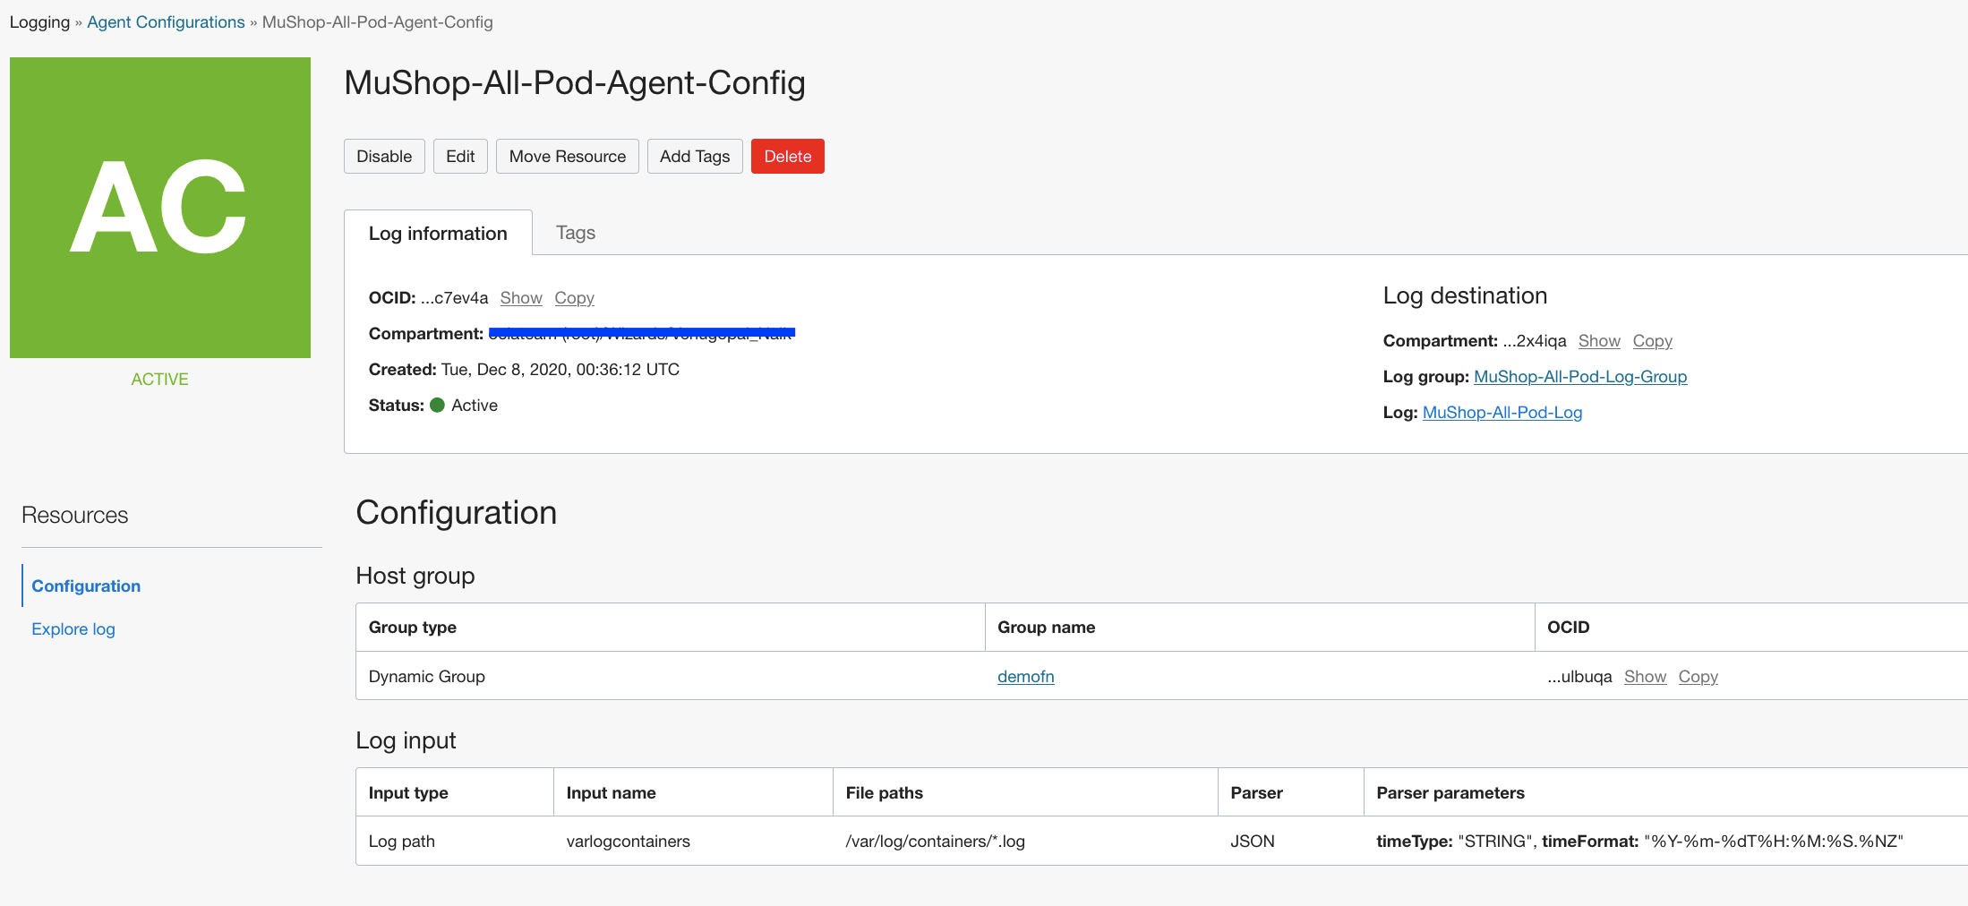Open the Edit agent configuration button

(x=460, y=157)
